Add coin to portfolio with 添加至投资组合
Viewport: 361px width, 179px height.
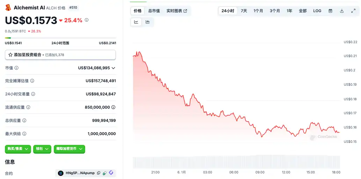tap(60, 55)
